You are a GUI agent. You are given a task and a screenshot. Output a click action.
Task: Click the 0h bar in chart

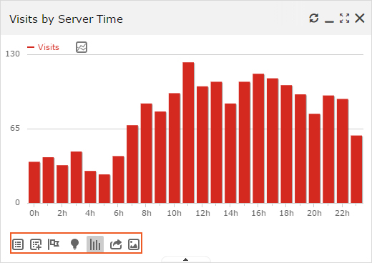click(34, 182)
